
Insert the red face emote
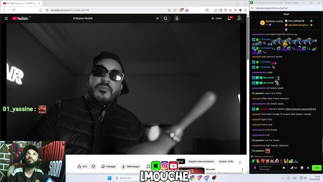(x=263, y=161)
